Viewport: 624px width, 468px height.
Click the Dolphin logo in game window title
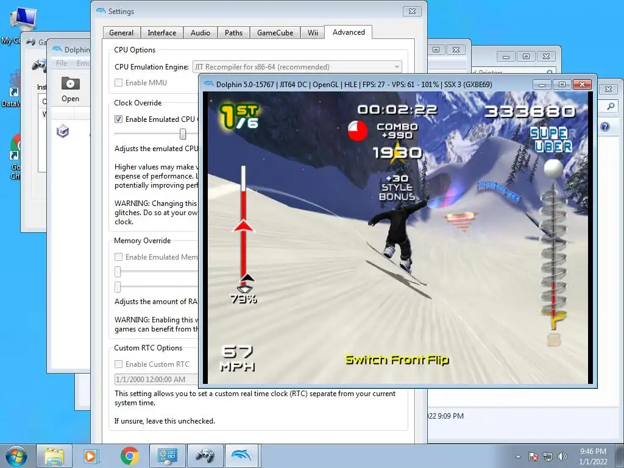pyautogui.click(x=208, y=84)
